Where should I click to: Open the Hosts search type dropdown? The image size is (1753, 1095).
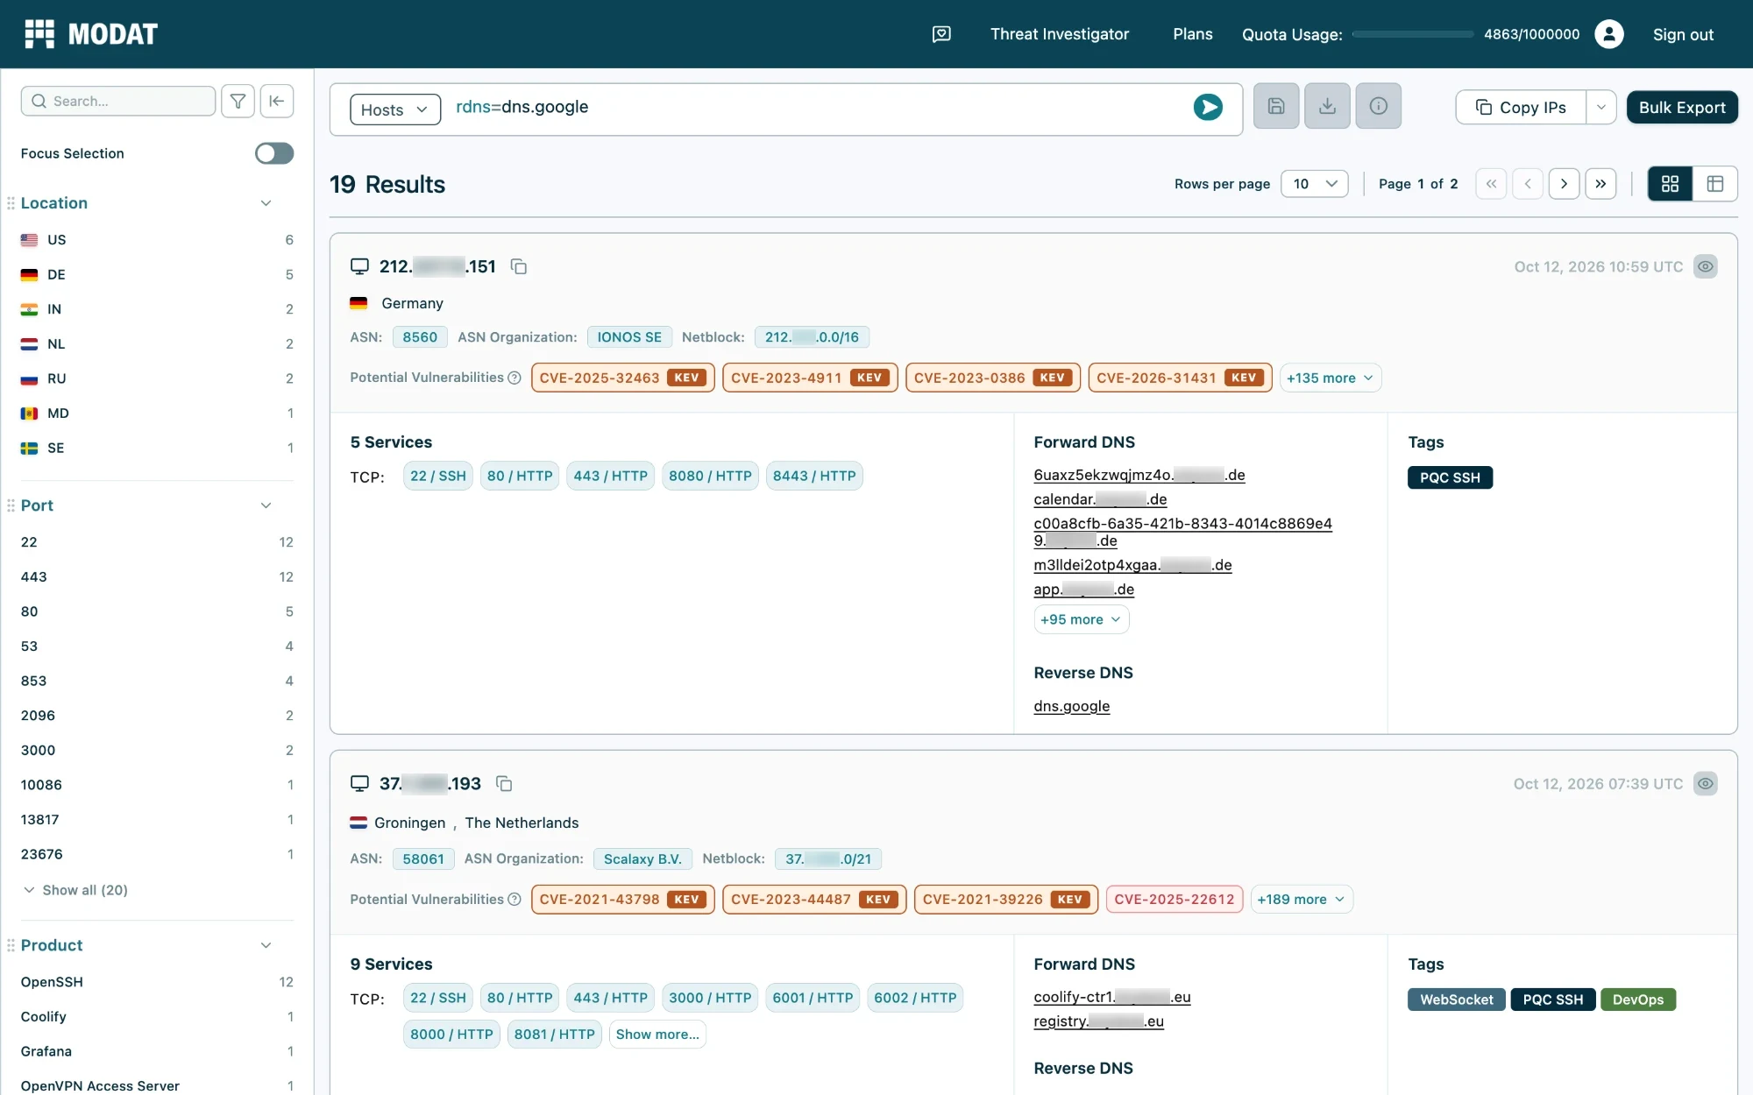tap(394, 109)
